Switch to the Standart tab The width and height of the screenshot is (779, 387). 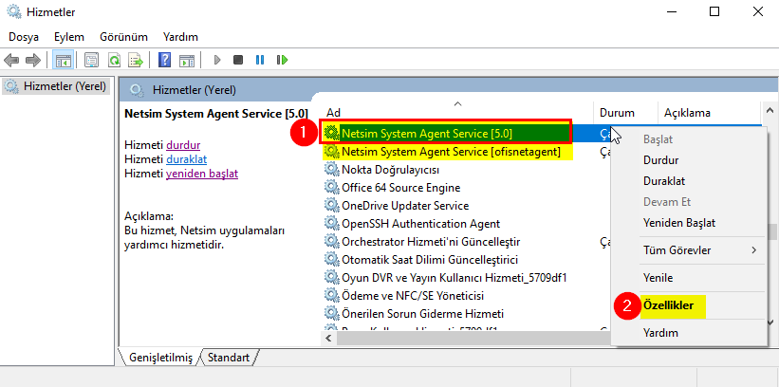point(229,358)
